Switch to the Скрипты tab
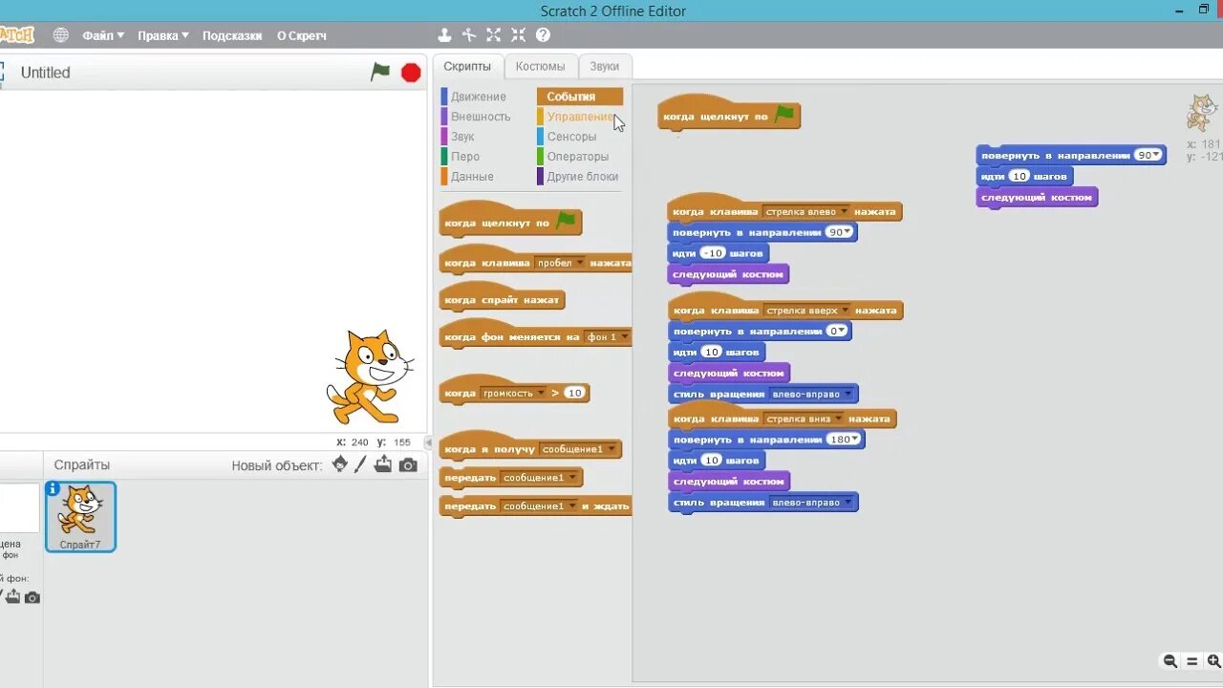This screenshot has width=1223, height=688. (x=467, y=67)
